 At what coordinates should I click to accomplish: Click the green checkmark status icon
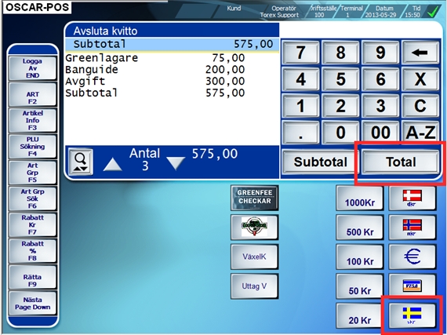click(x=434, y=12)
